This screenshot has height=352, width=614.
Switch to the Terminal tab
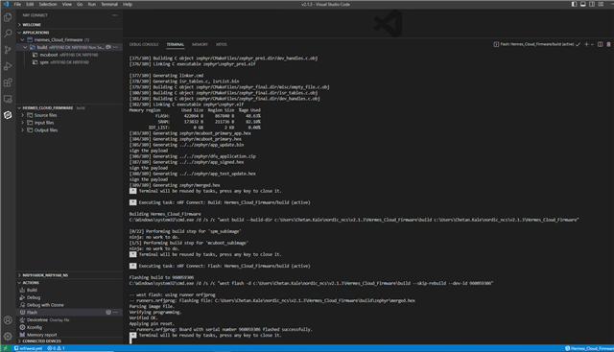(176, 45)
